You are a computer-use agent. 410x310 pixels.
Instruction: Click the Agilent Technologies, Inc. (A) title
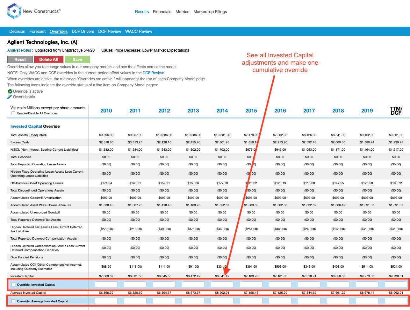42,42
